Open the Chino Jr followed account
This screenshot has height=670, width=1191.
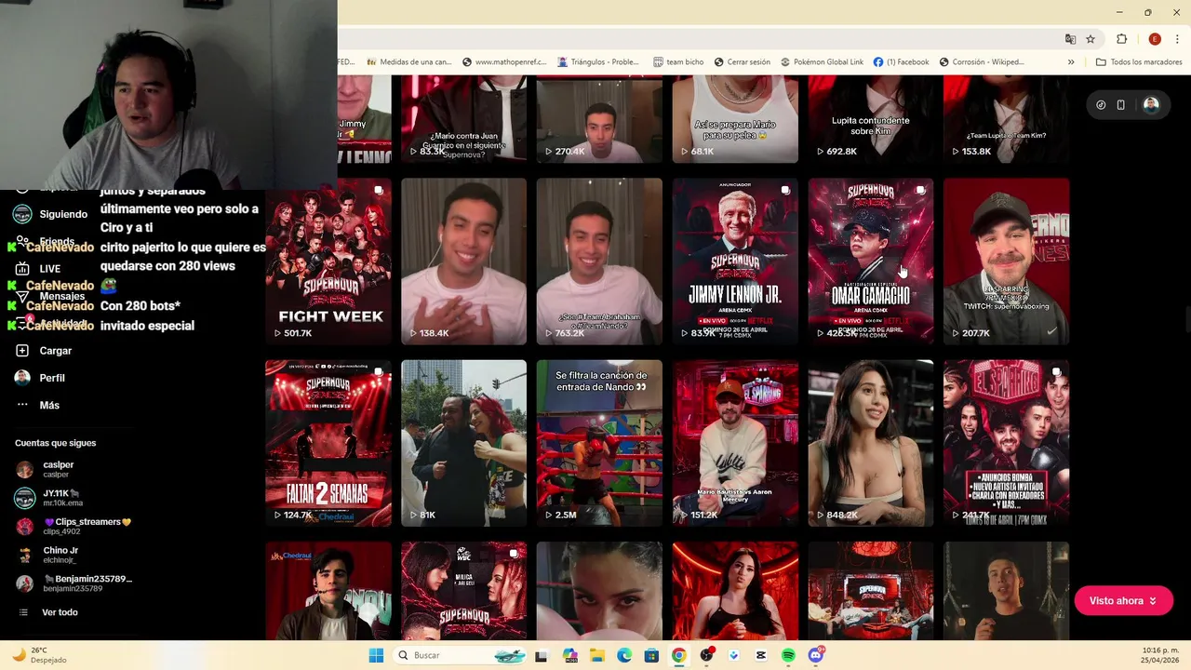click(47, 555)
